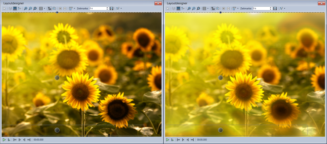This screenshot has height=144, width=327.
Task: Toggle striped bars icon in soft-glow window
Action: tap(178, 8)
